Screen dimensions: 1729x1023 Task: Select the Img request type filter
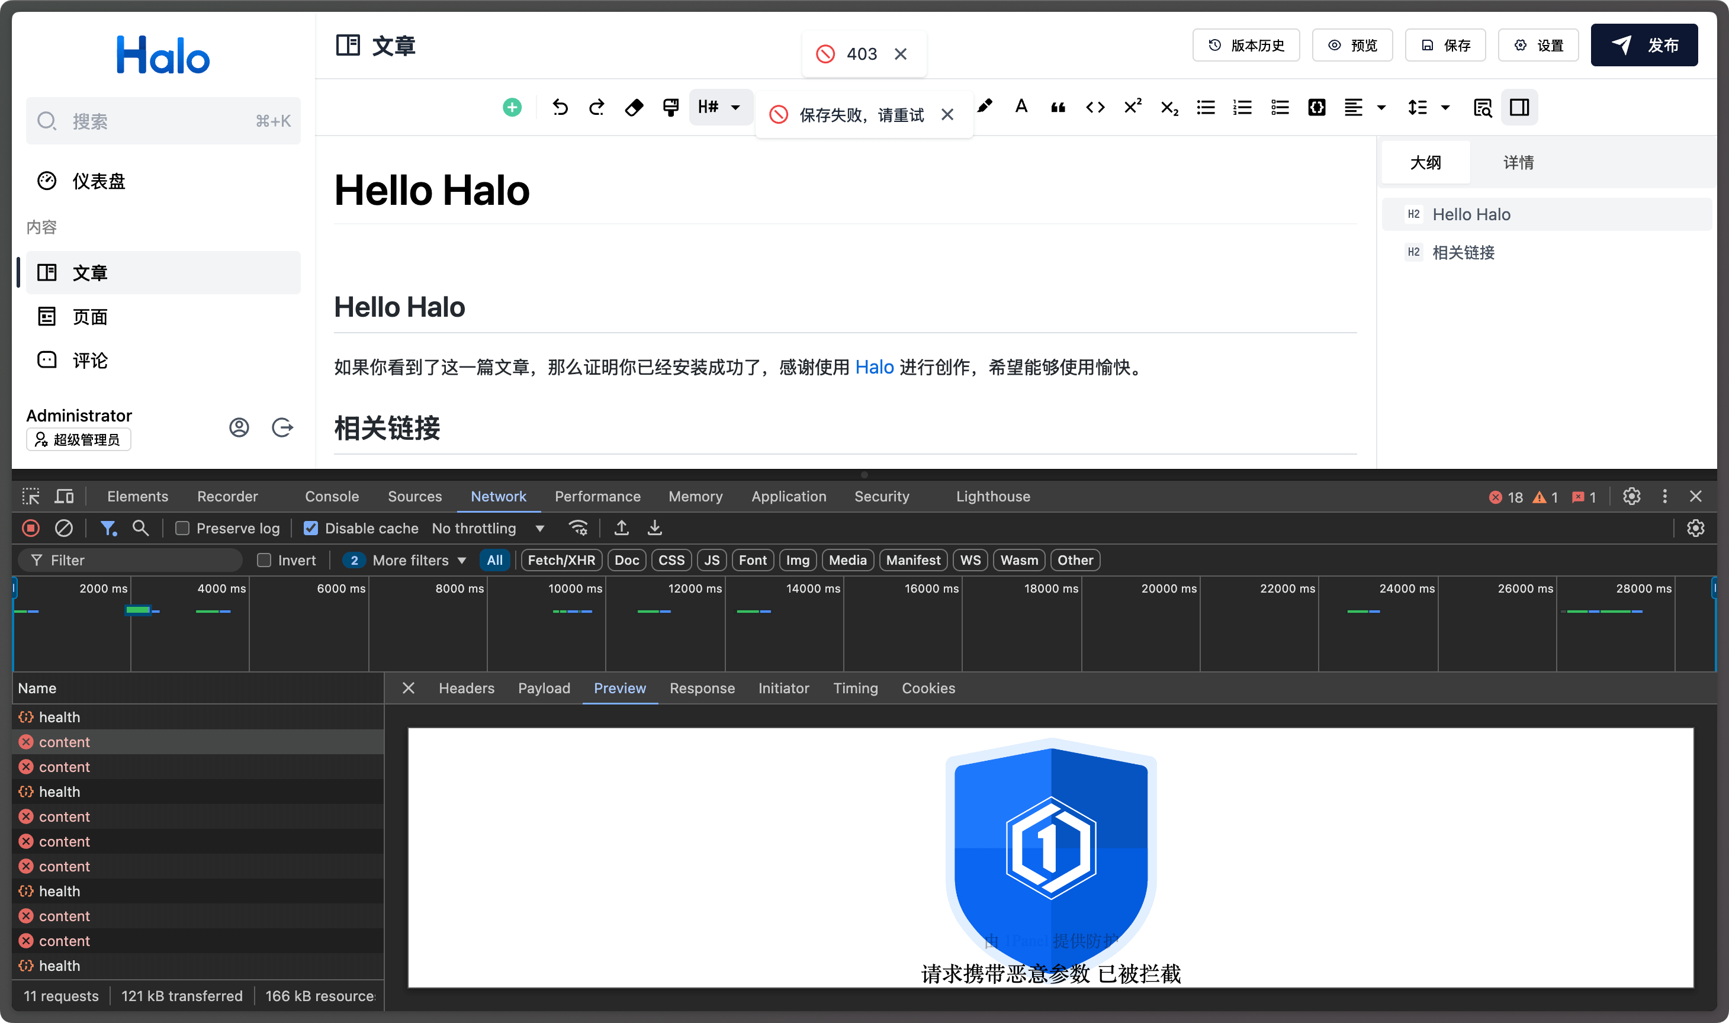797,560
